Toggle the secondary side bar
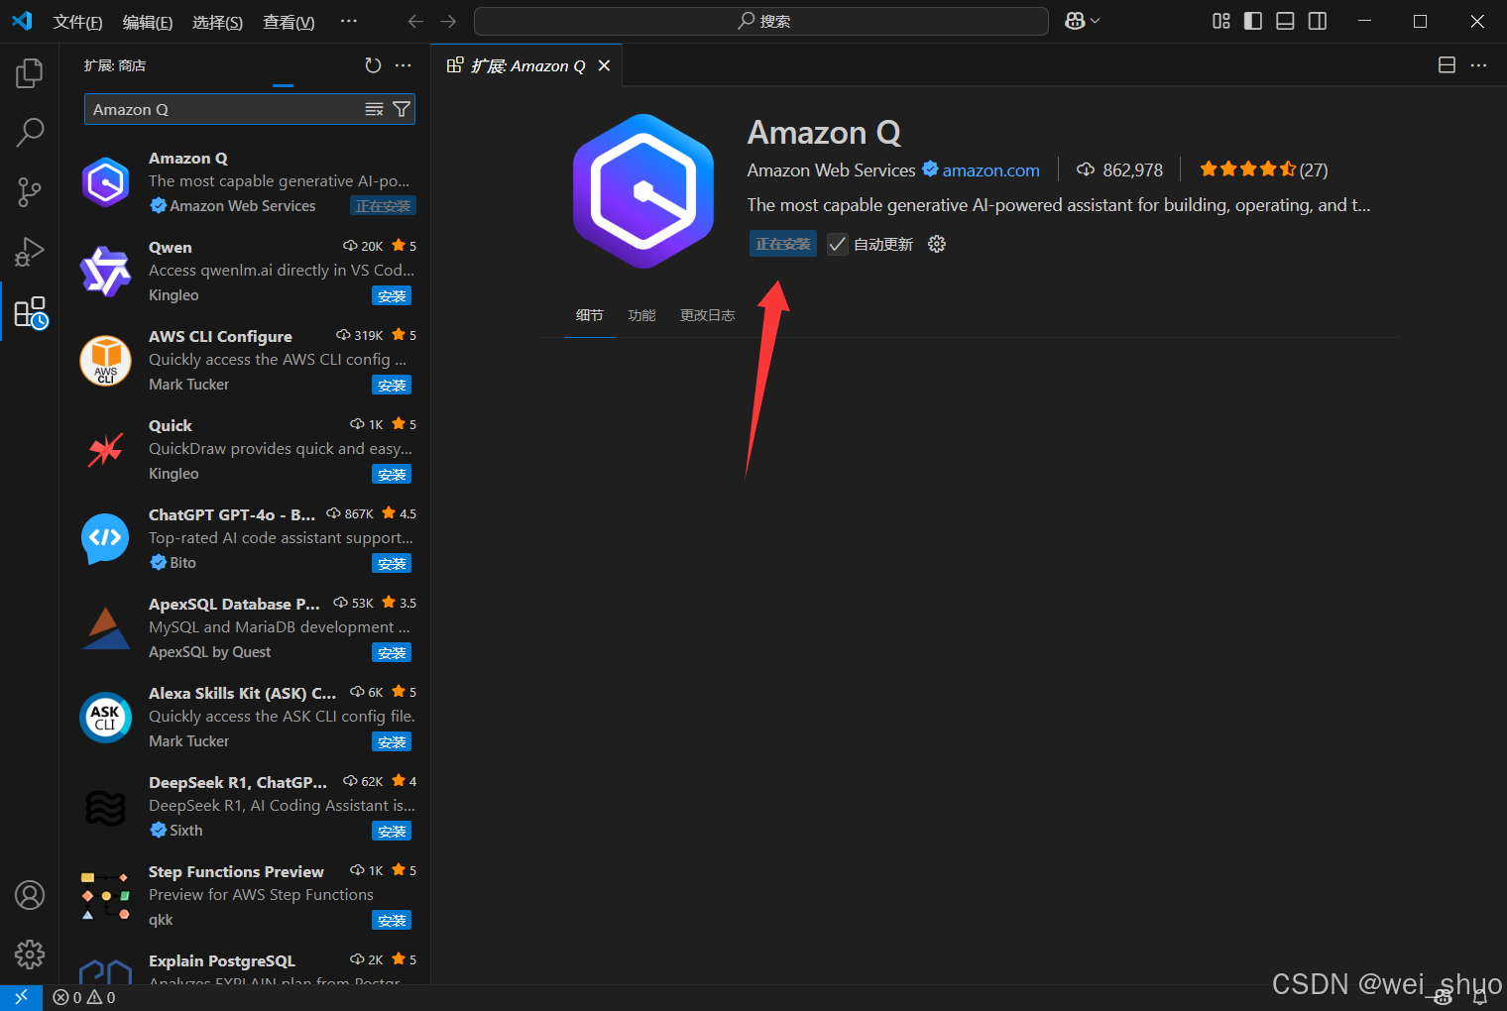 coord(1318,21)
